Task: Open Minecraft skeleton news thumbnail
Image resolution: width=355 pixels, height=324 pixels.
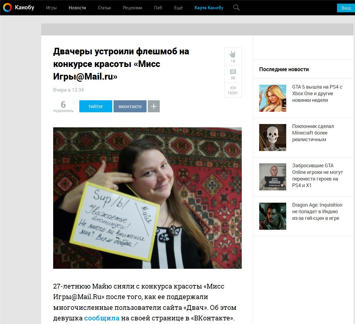Action: (x=273, y=138)
